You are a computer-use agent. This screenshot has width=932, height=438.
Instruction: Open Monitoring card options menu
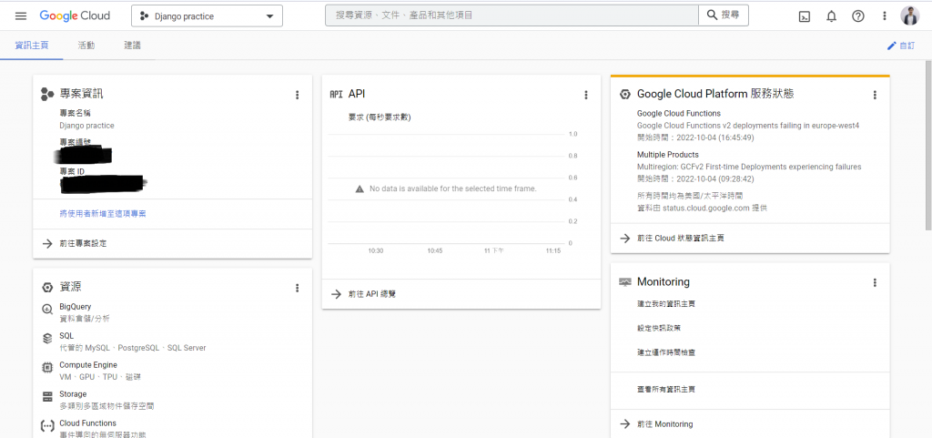875,283
